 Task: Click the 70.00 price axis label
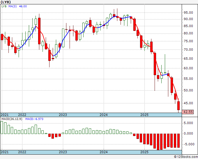click(x=188, y=50)
